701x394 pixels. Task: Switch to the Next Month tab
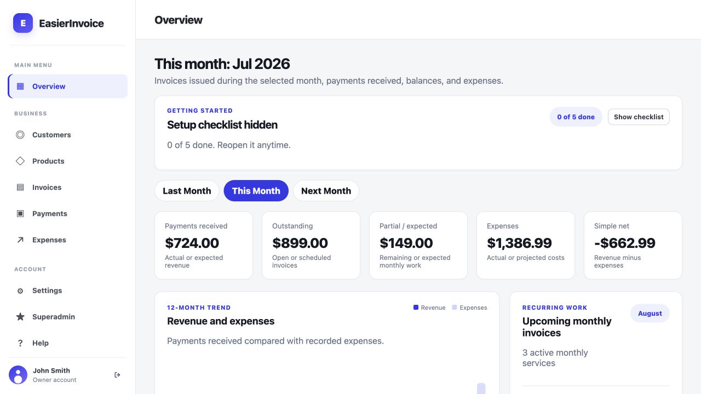[x=326, y=191]
